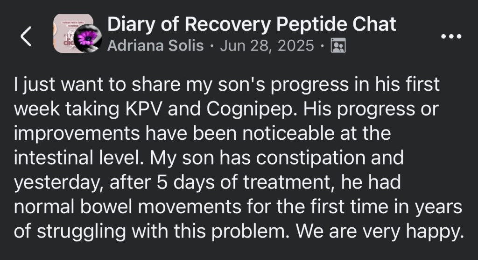The image size is (478, 260).
Task: View Adriana Solis's profile
Action: click(155, 46)
